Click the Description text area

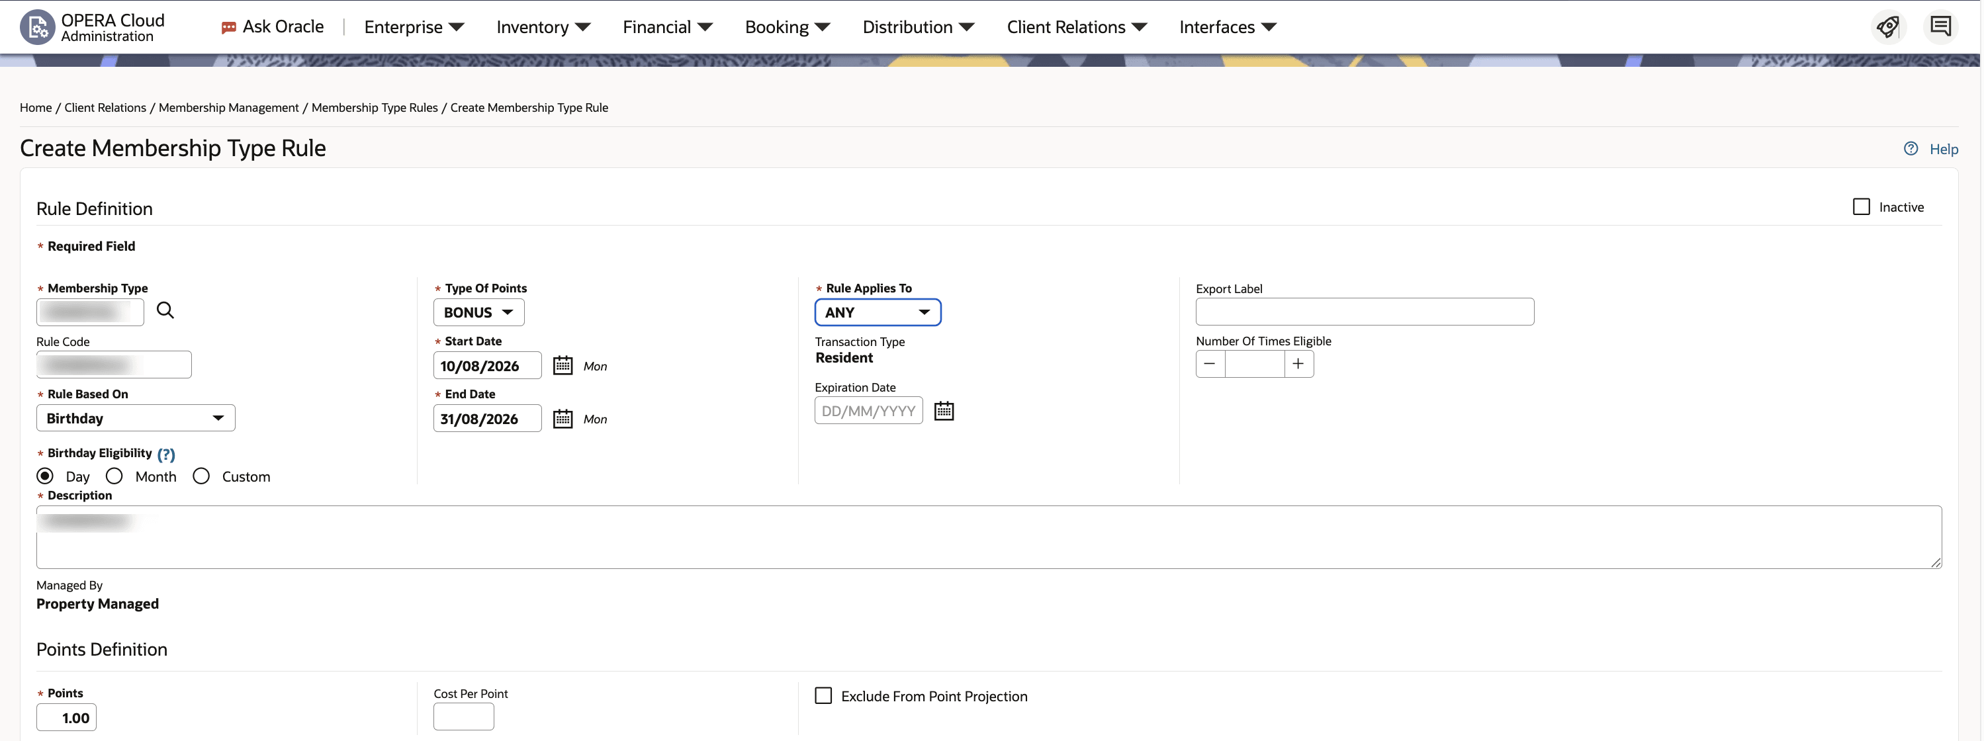click(989, 537)
